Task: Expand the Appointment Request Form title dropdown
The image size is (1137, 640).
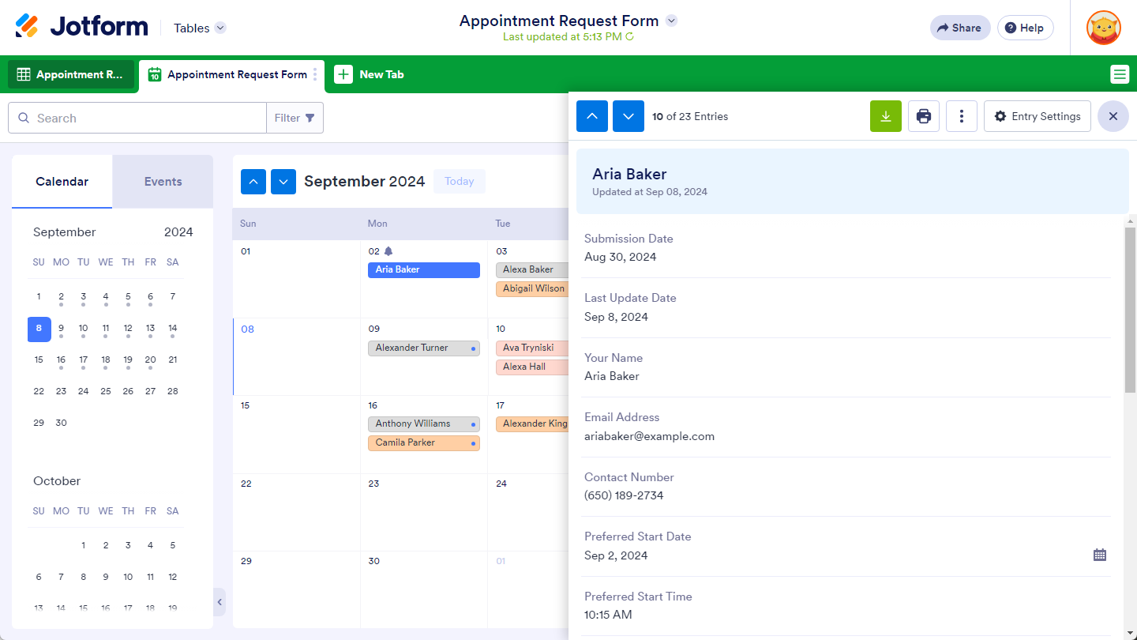Action: 671,21
